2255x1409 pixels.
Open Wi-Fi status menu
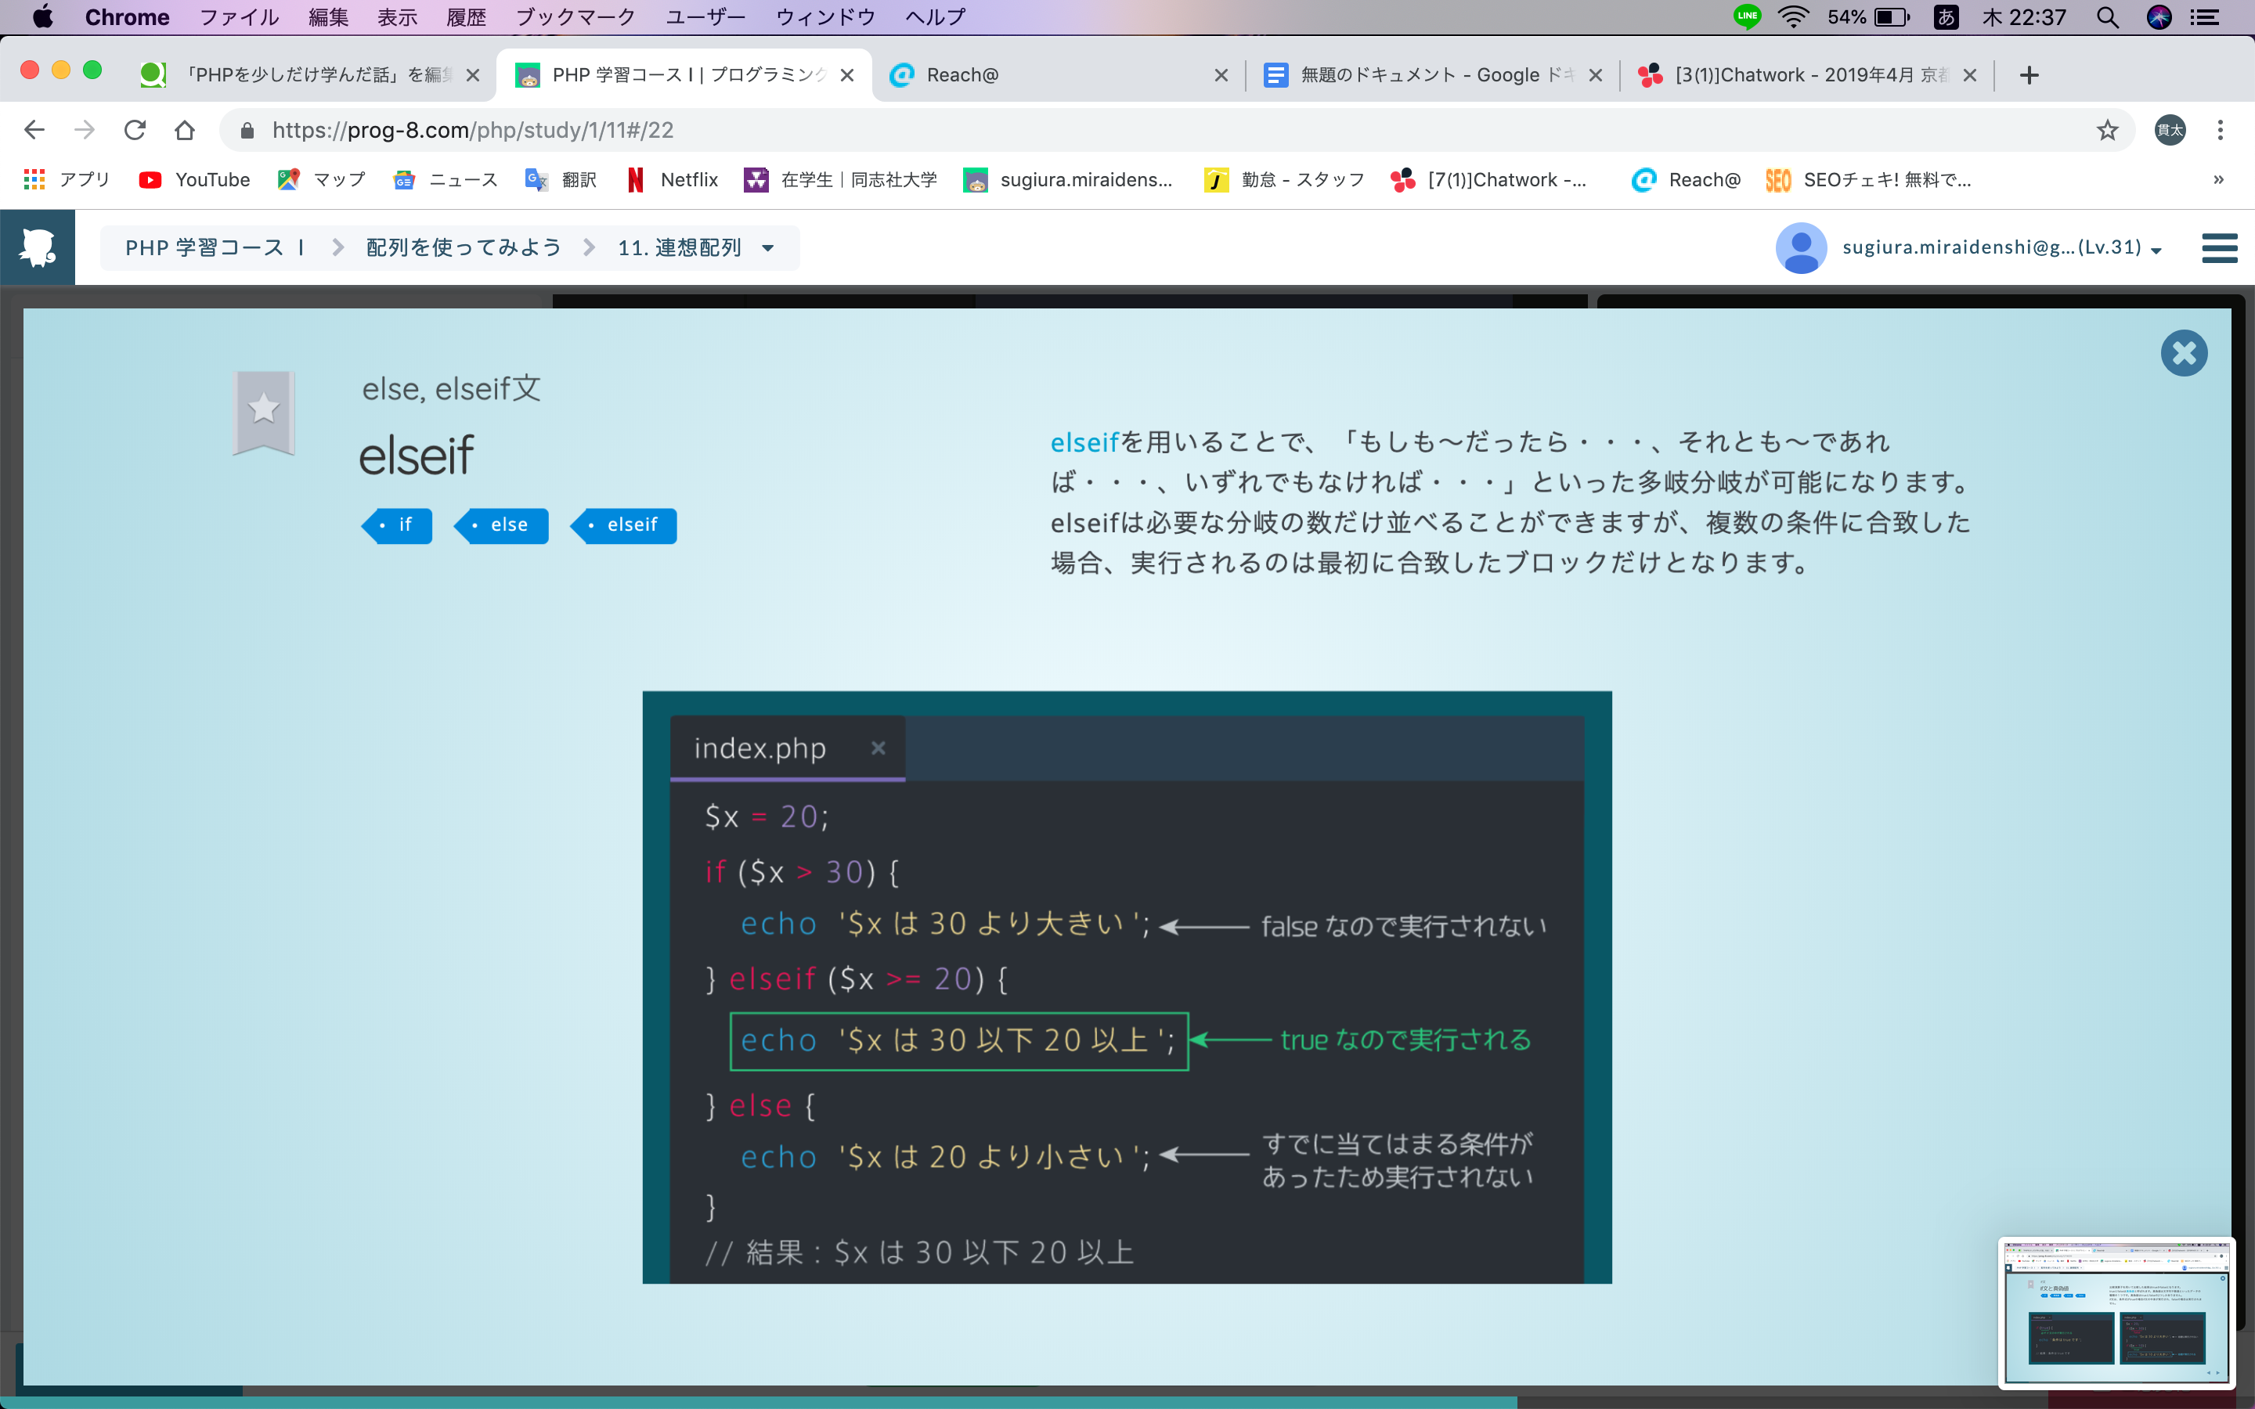point(1793,16)
